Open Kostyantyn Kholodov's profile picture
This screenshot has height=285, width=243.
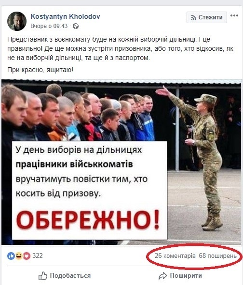(17, 21)
